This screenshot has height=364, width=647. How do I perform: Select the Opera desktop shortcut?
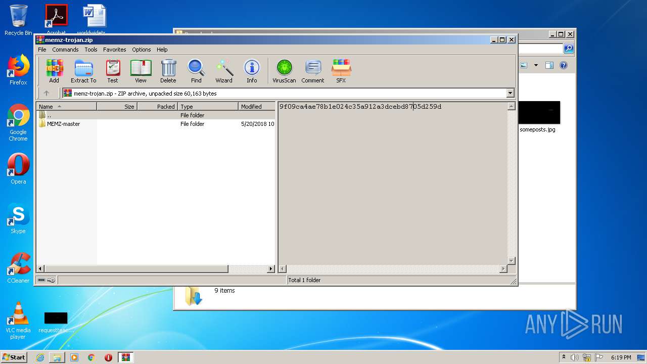coord(18,169)
